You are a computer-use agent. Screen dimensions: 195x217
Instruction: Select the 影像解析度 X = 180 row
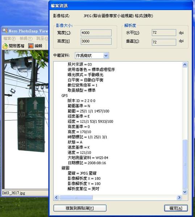point(84,179)
